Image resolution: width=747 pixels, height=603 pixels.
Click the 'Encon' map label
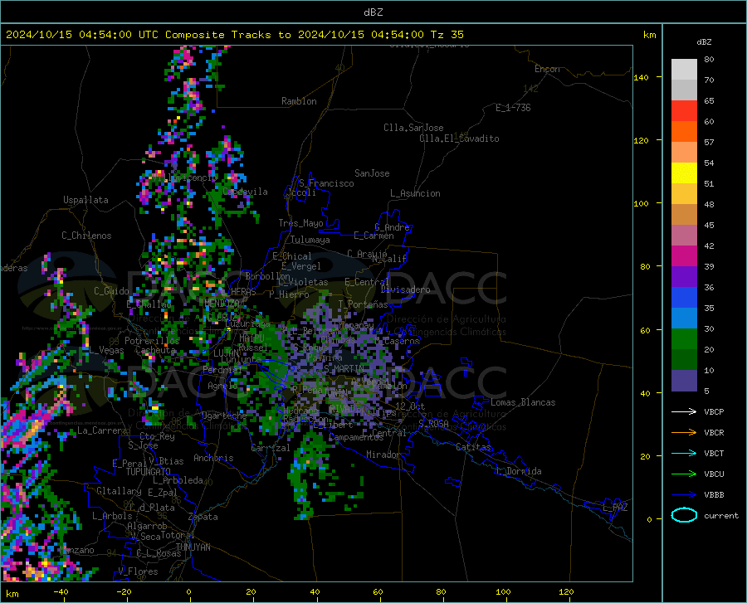point(547,69)
